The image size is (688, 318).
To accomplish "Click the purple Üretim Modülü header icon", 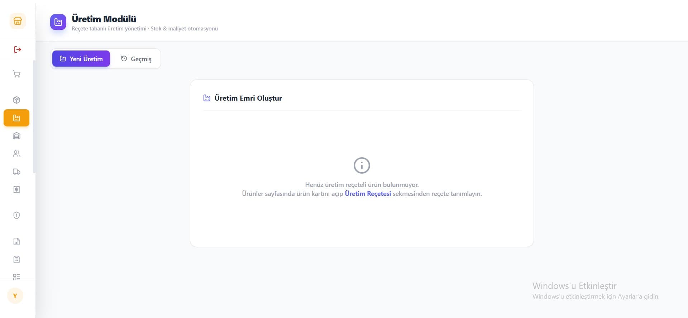I will tap(58, 22).
